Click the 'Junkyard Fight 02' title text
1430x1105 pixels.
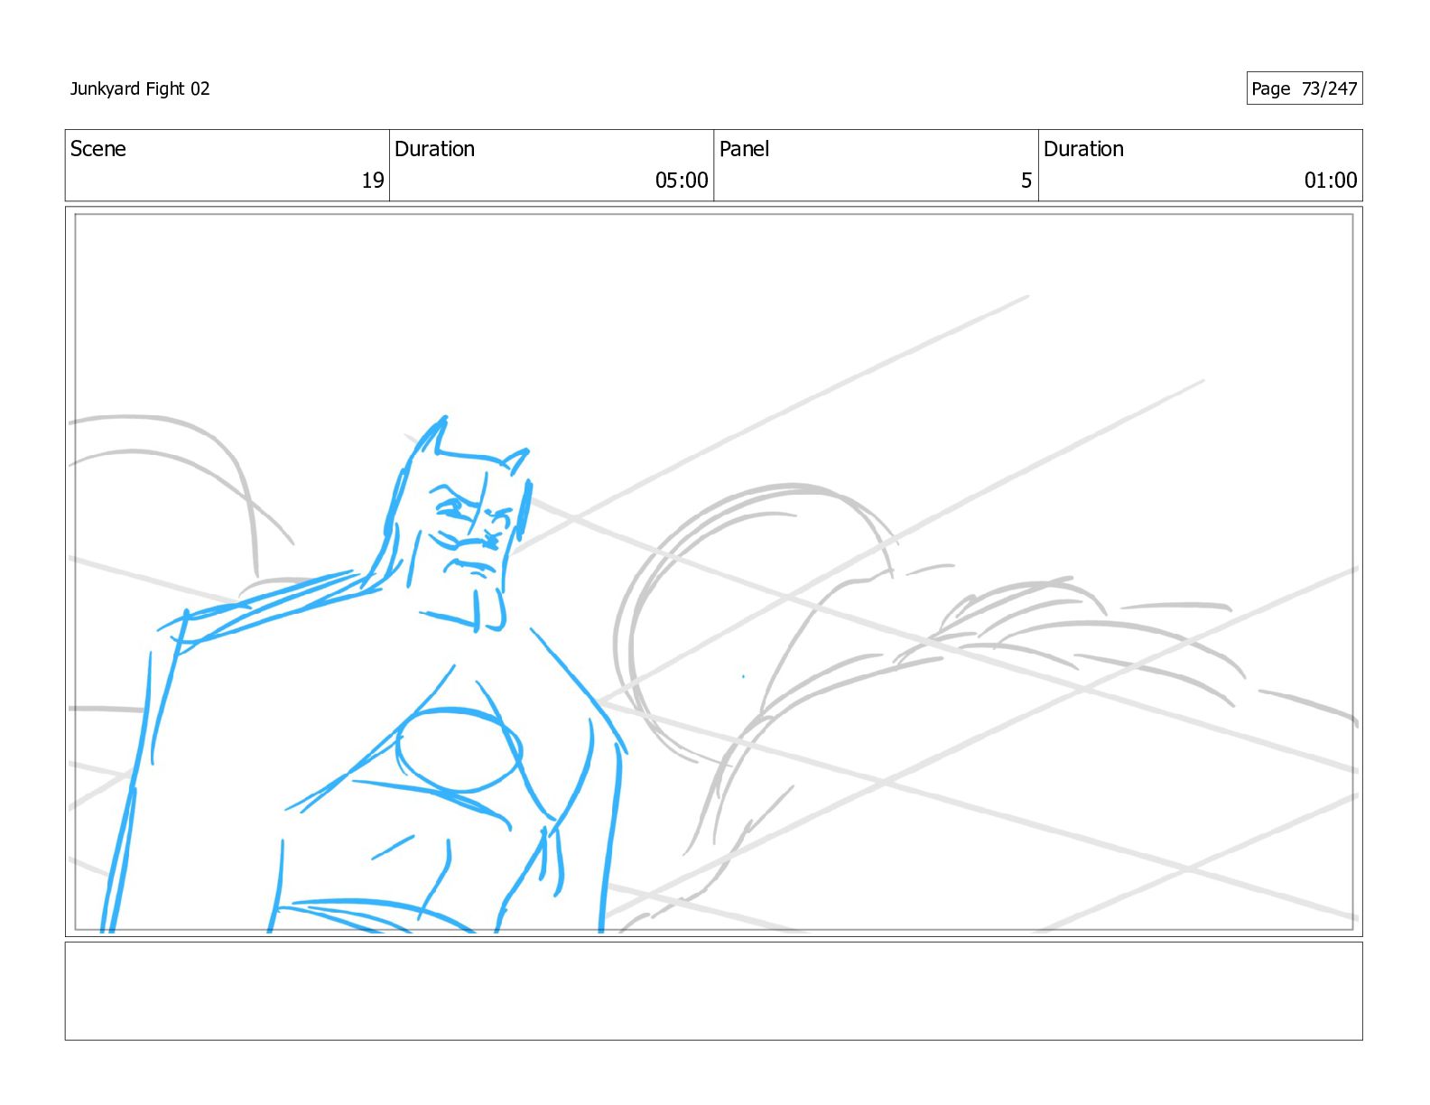click(x=140, y=88)
